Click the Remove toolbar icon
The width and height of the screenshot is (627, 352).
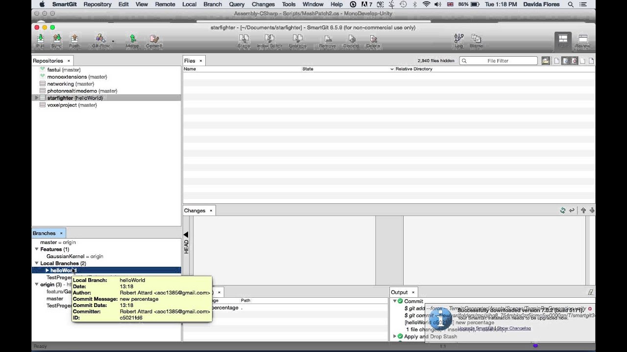pyautogui.click(x=327, y=41)
